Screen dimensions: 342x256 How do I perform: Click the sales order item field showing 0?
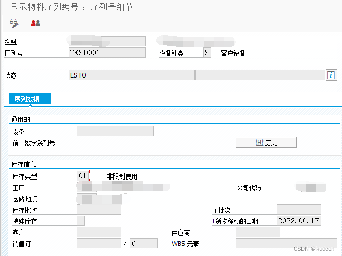tap(144, 243)
